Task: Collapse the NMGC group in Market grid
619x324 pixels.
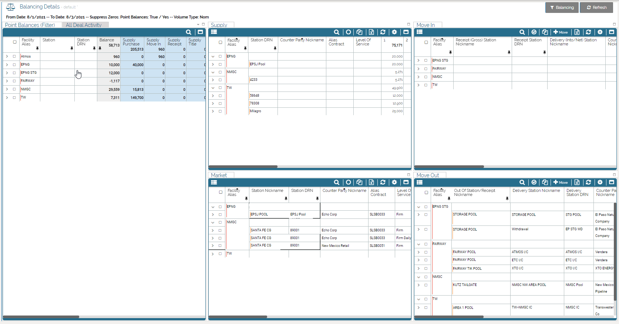Action: click(213, 223)
